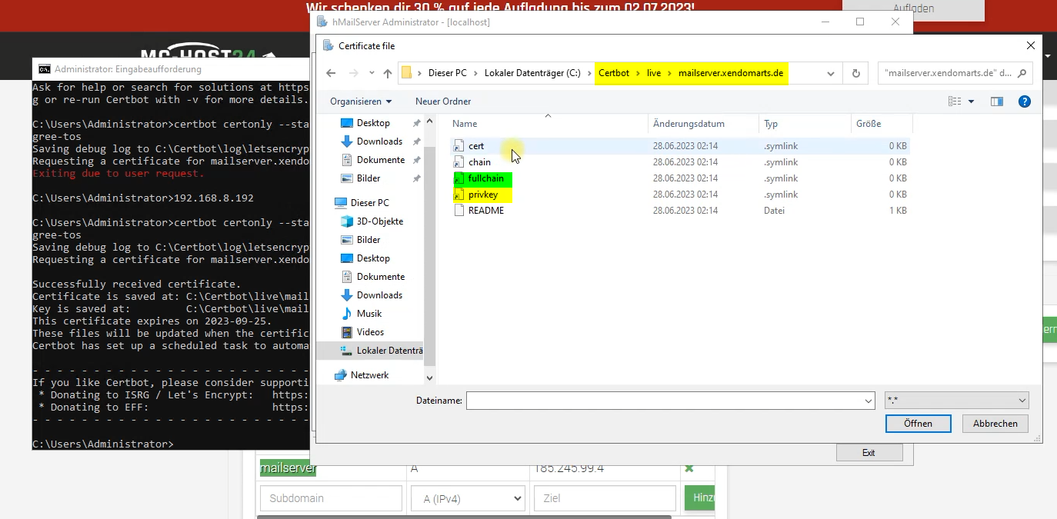Go forward with the Forward arrow
Image resolution: width=1057 pixels, height=519 pixels.
click(x=354, y=73)
